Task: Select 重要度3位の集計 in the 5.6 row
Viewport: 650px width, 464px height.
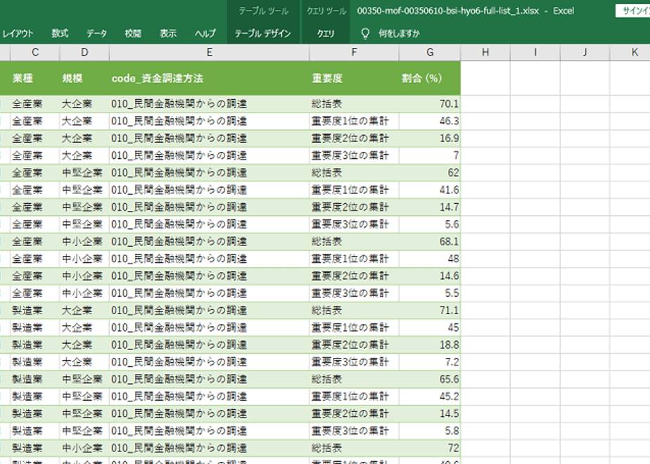Action: coord(354,224)
